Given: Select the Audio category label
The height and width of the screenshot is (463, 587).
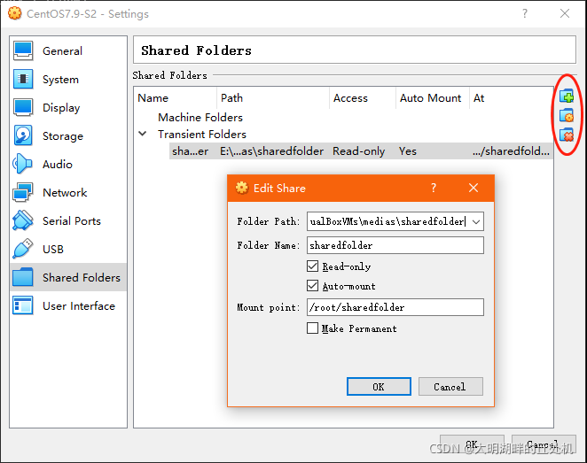Looking at the screenshot, I should (x=58, y=164).
